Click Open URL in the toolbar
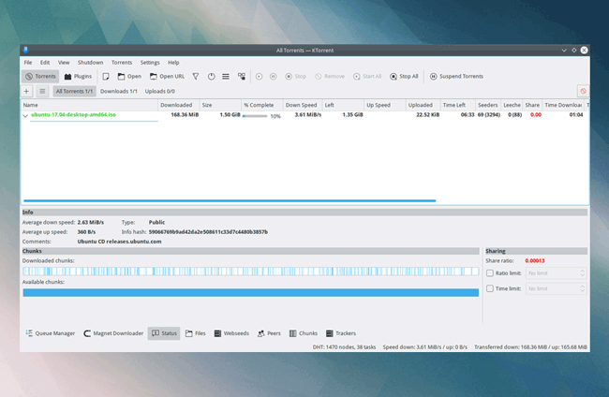Screen dimensions: 609x397 166,76
